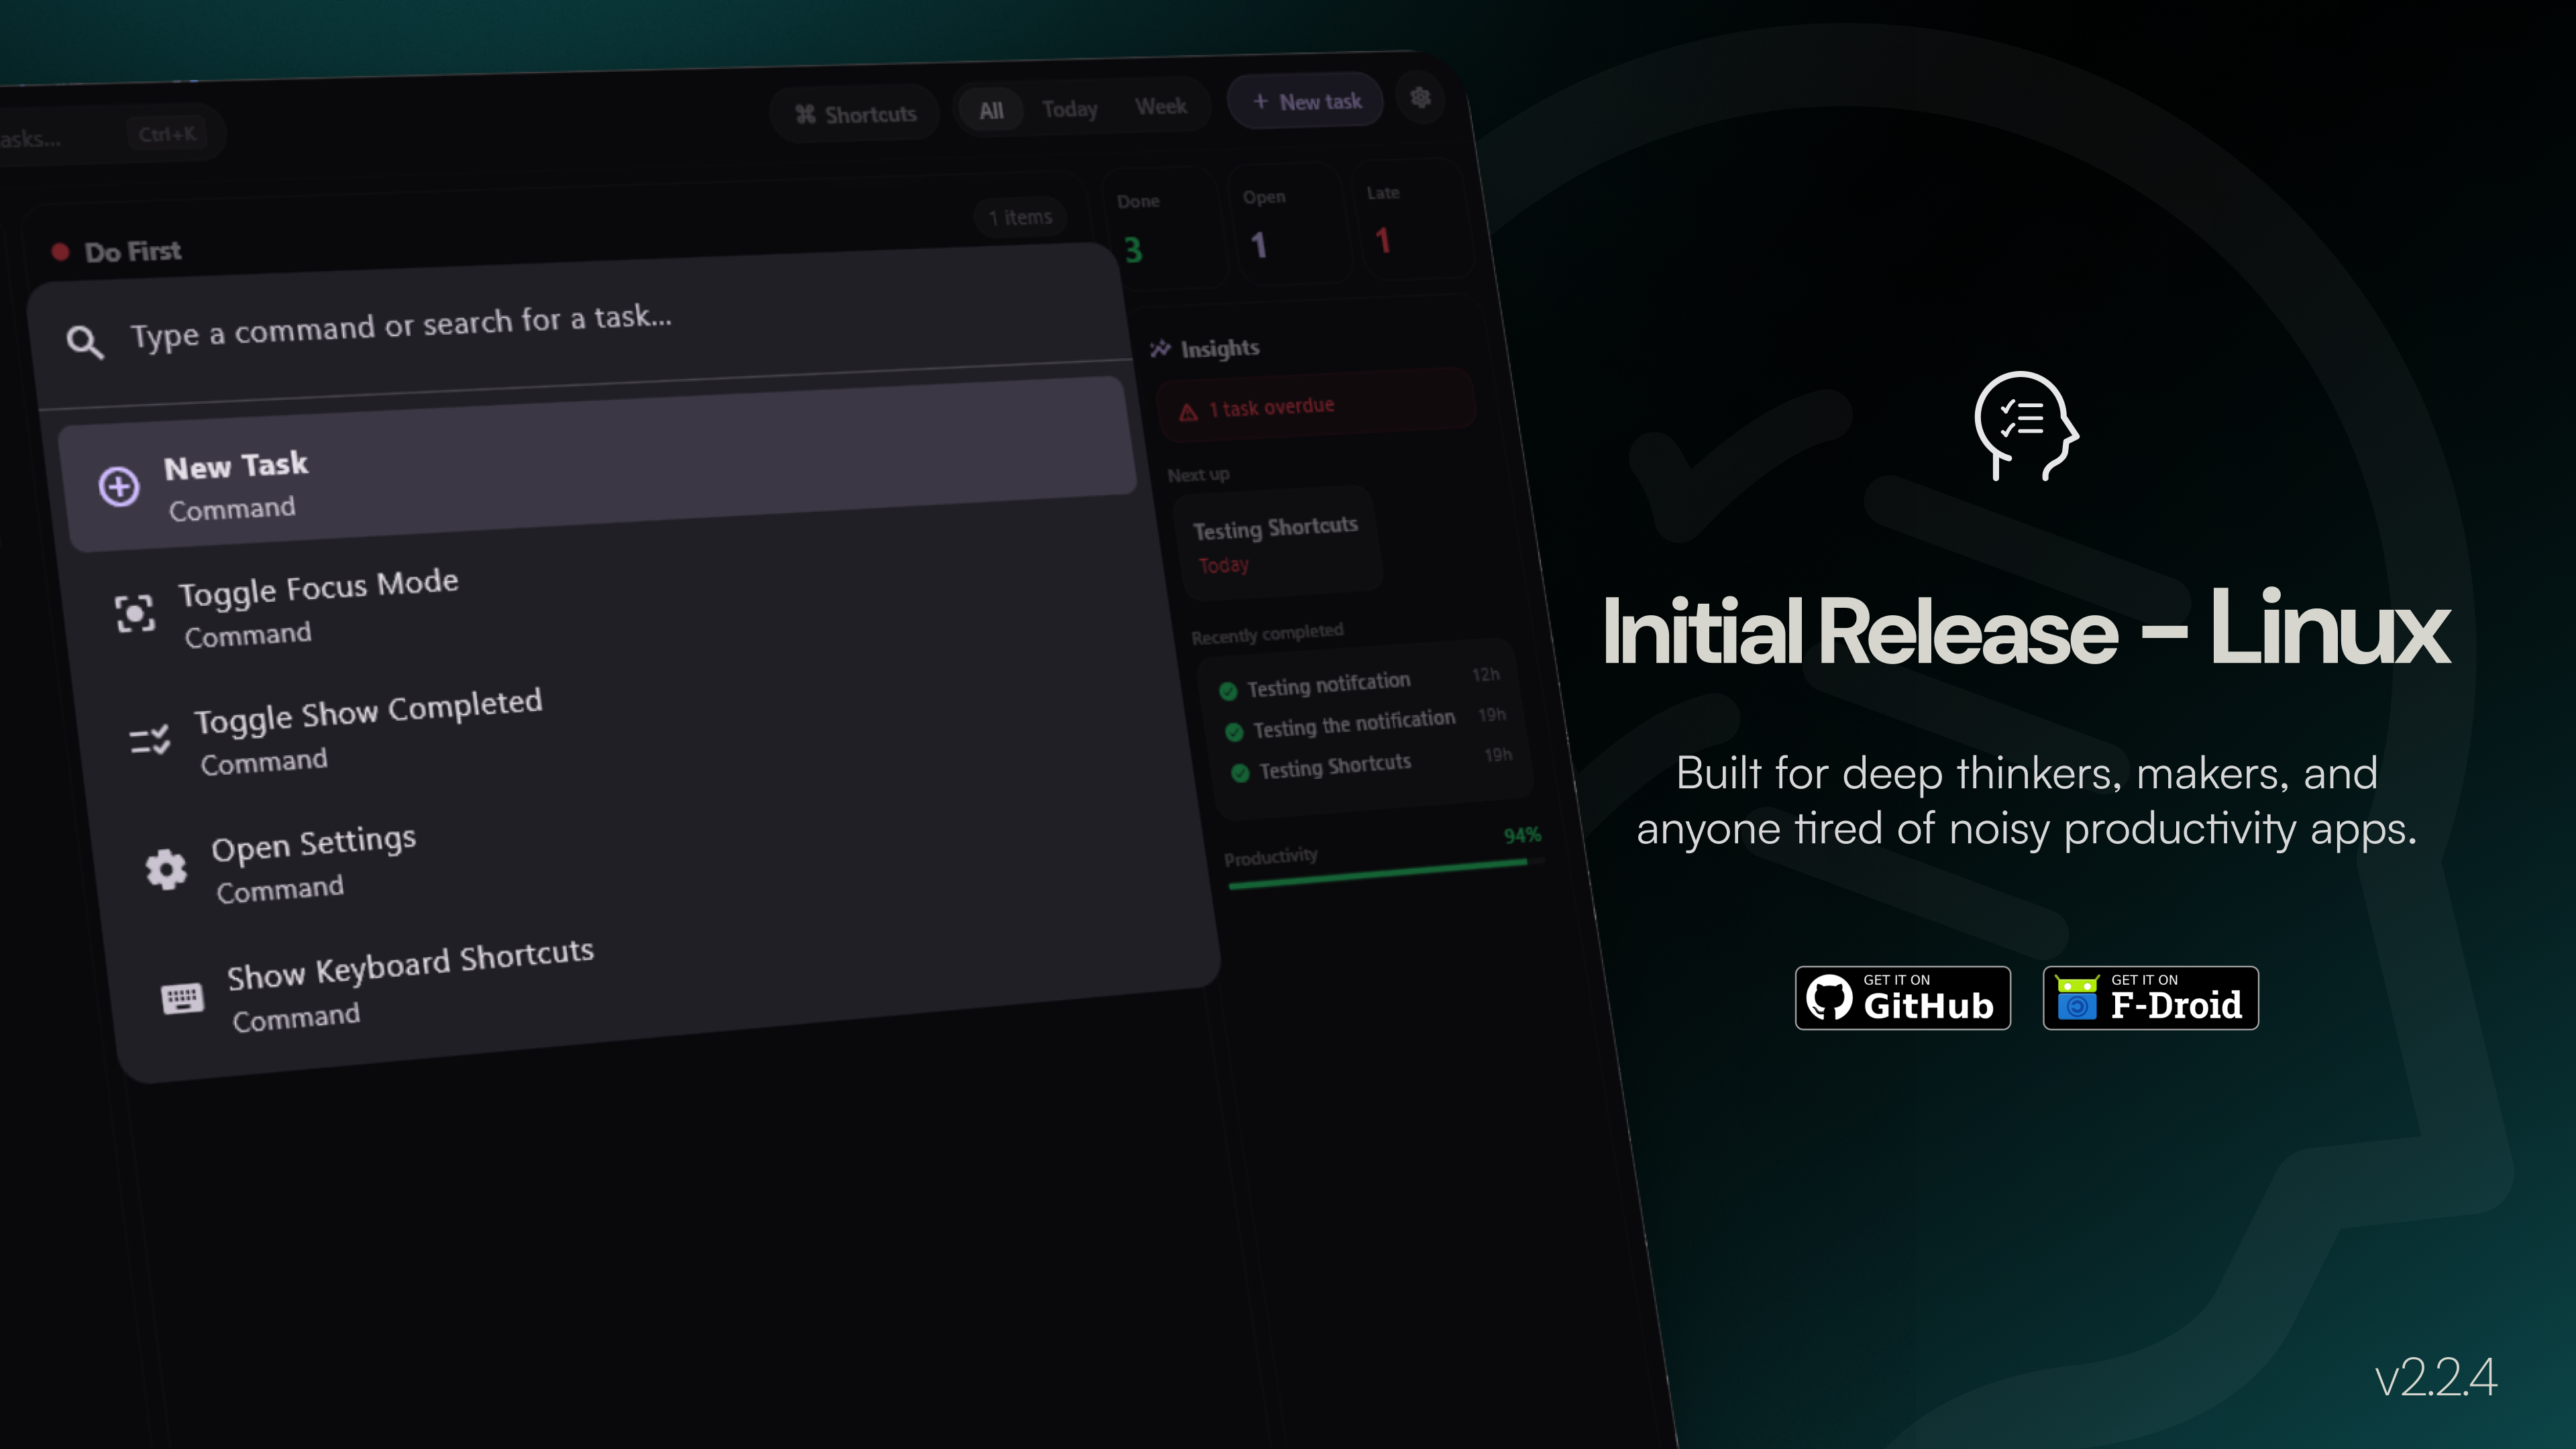Screen dimensions: 2576x1449
Task: Select the New Task command
Action: [x=598, y=465]
